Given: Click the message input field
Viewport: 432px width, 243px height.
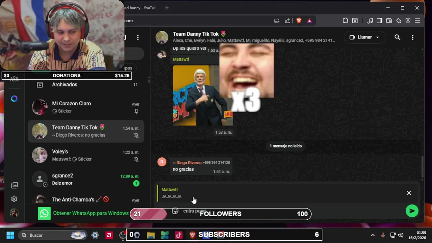Looking at the screenshot, I should (290, 211).
